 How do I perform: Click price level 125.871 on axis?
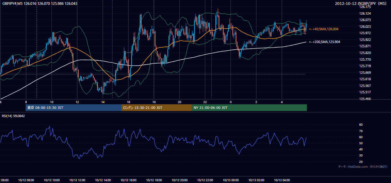(x=365, y=46)
